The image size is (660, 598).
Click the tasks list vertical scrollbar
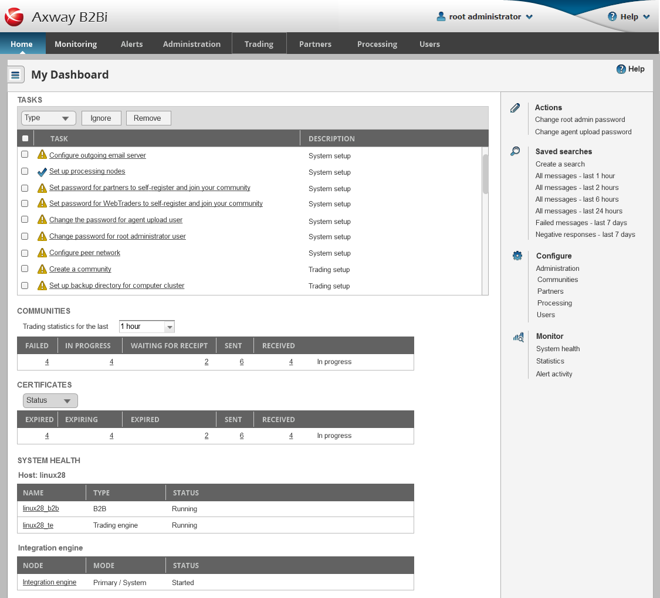coord(485,174)
